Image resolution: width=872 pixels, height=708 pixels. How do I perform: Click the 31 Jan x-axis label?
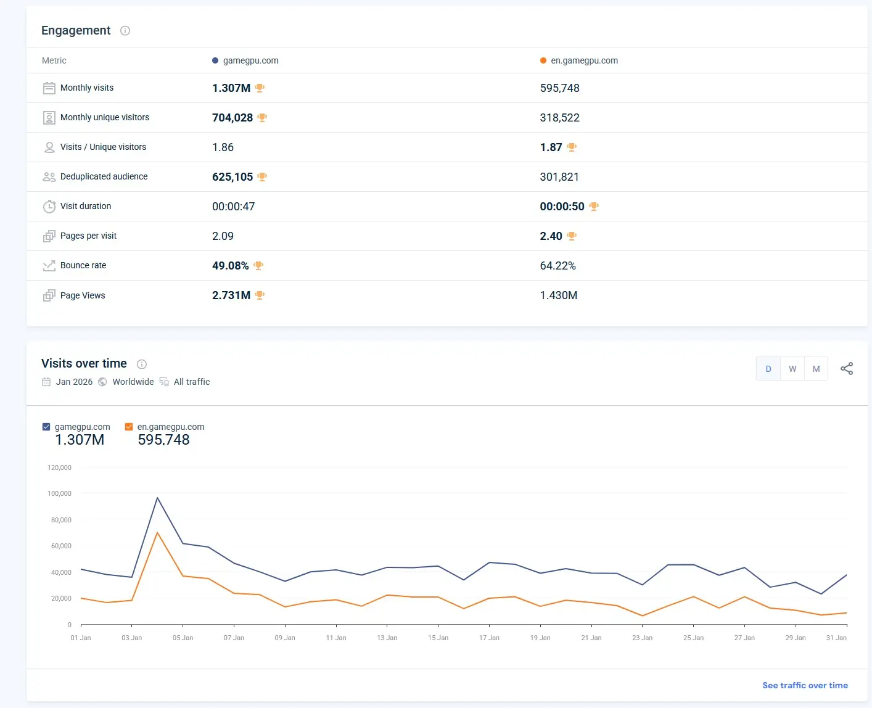click(836, 638)
